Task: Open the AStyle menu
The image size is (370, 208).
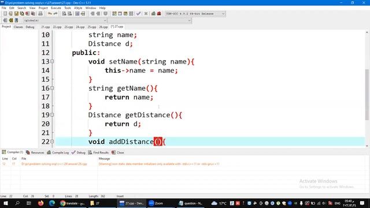Action: pos(78,8)
